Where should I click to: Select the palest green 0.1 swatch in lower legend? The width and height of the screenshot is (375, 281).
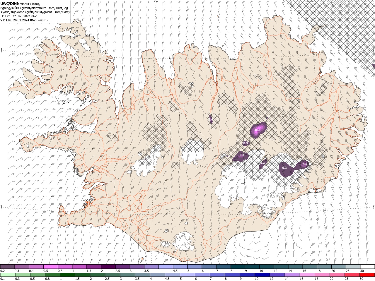pyautogui.click(x=8, y=275)
